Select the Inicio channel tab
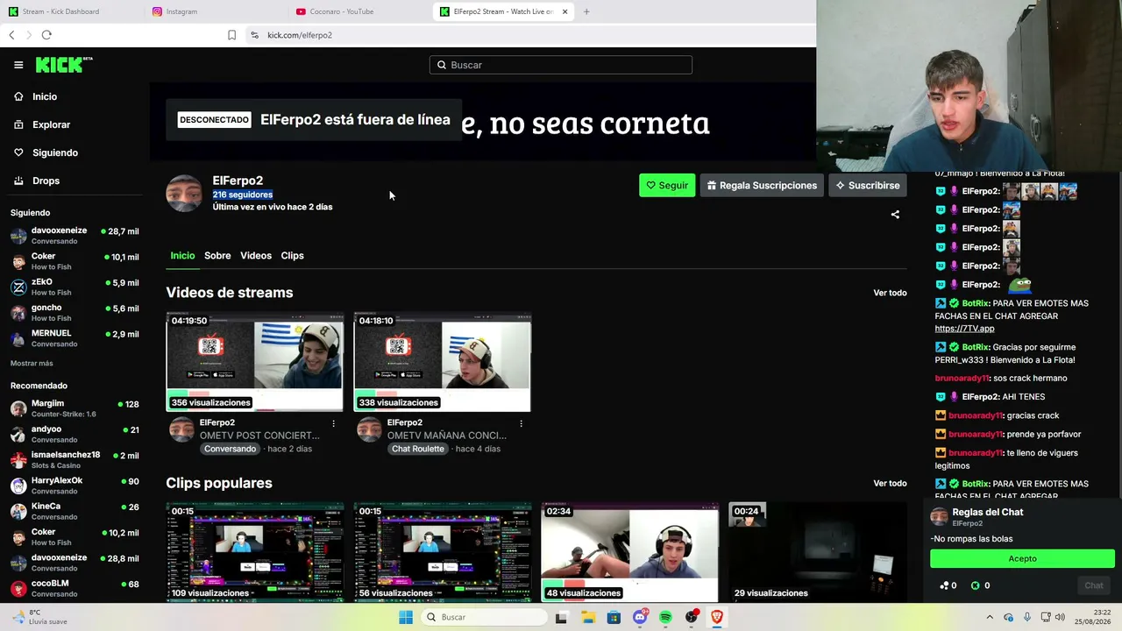 pyautogui.click(x=182, y=256)
